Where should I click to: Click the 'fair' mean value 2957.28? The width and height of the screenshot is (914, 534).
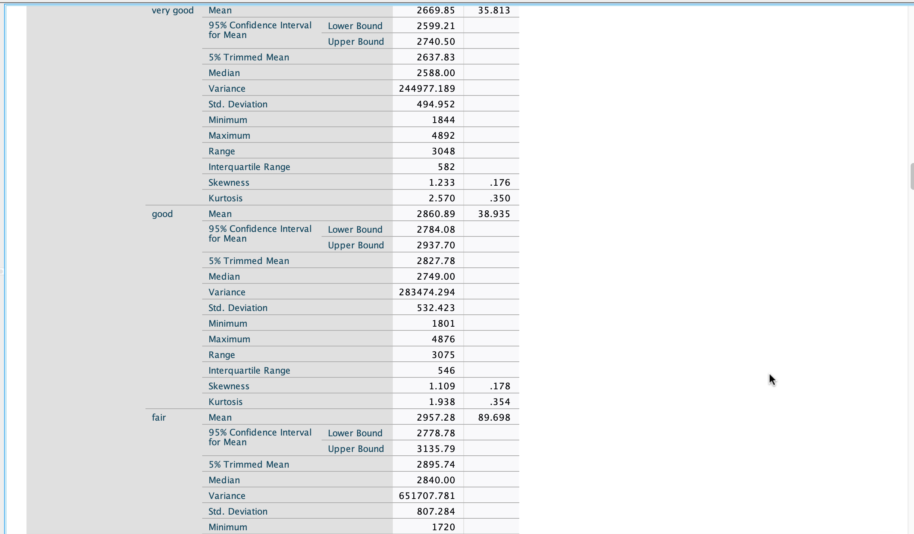point(435,418)
